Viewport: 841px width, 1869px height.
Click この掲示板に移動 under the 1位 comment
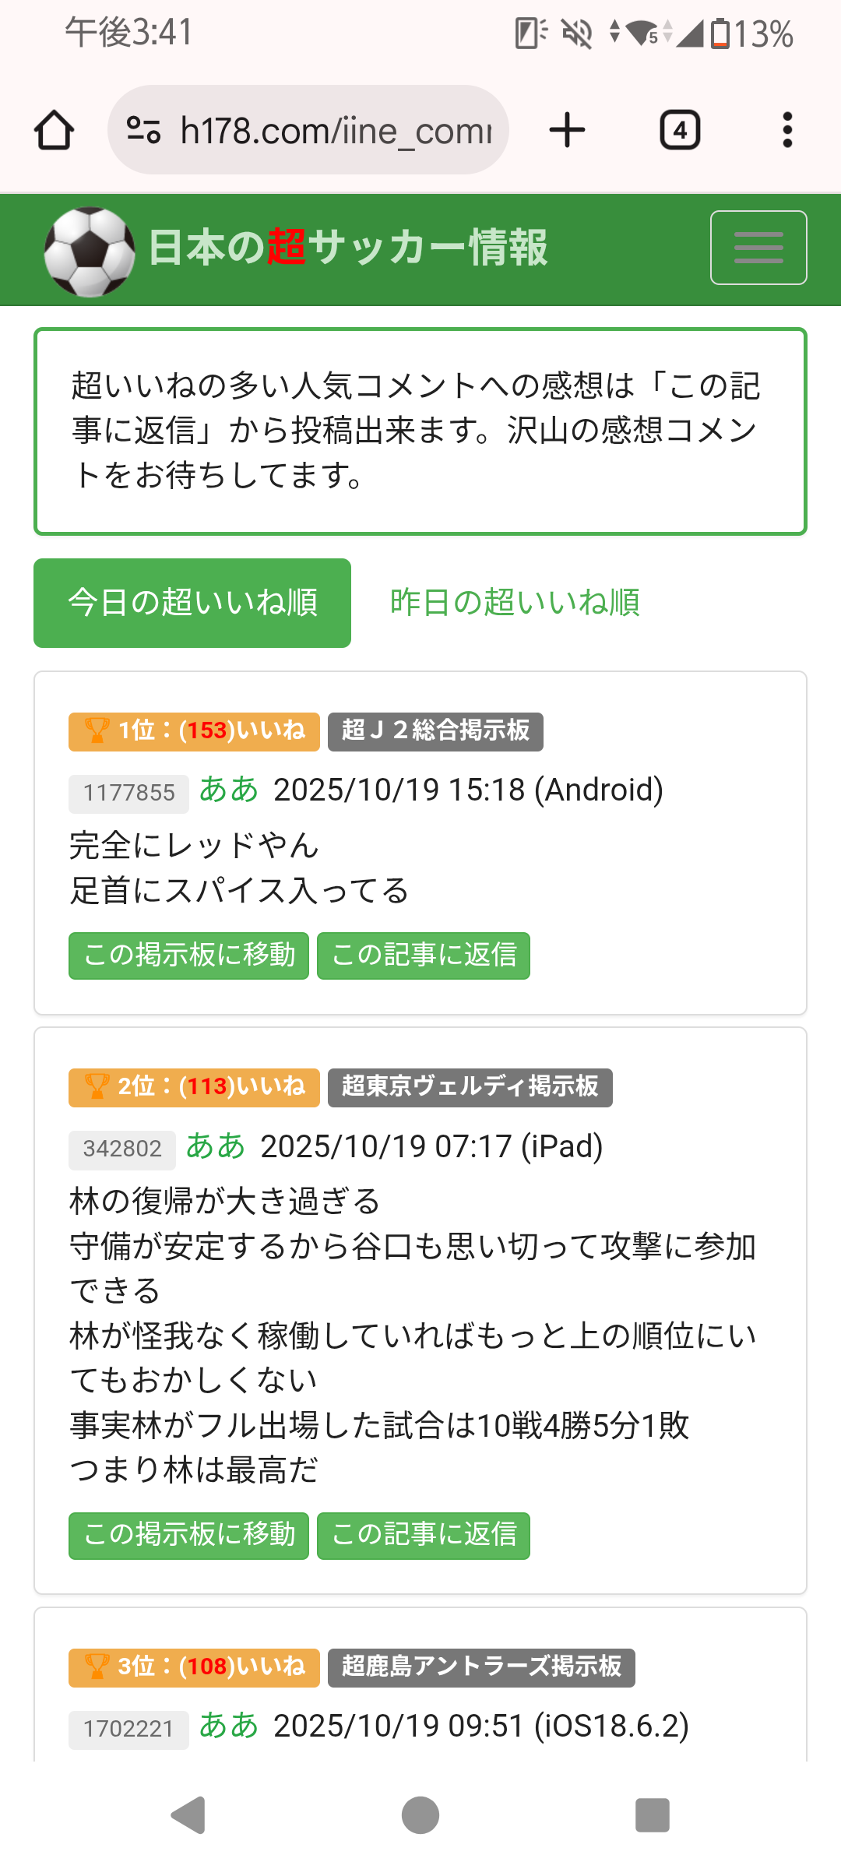click(x=188, y=956)
